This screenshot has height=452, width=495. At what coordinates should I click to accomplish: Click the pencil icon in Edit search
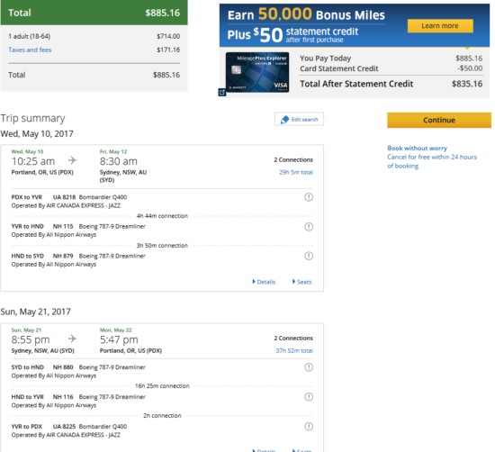284,120
